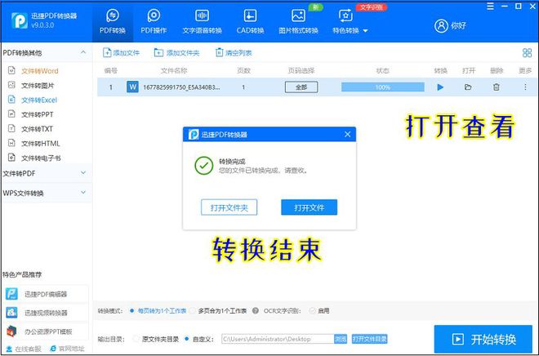Go to 图片格式转换 tab
Viewport: 539px width, 356px height.
pyautogui.click(x=298, y=22)
